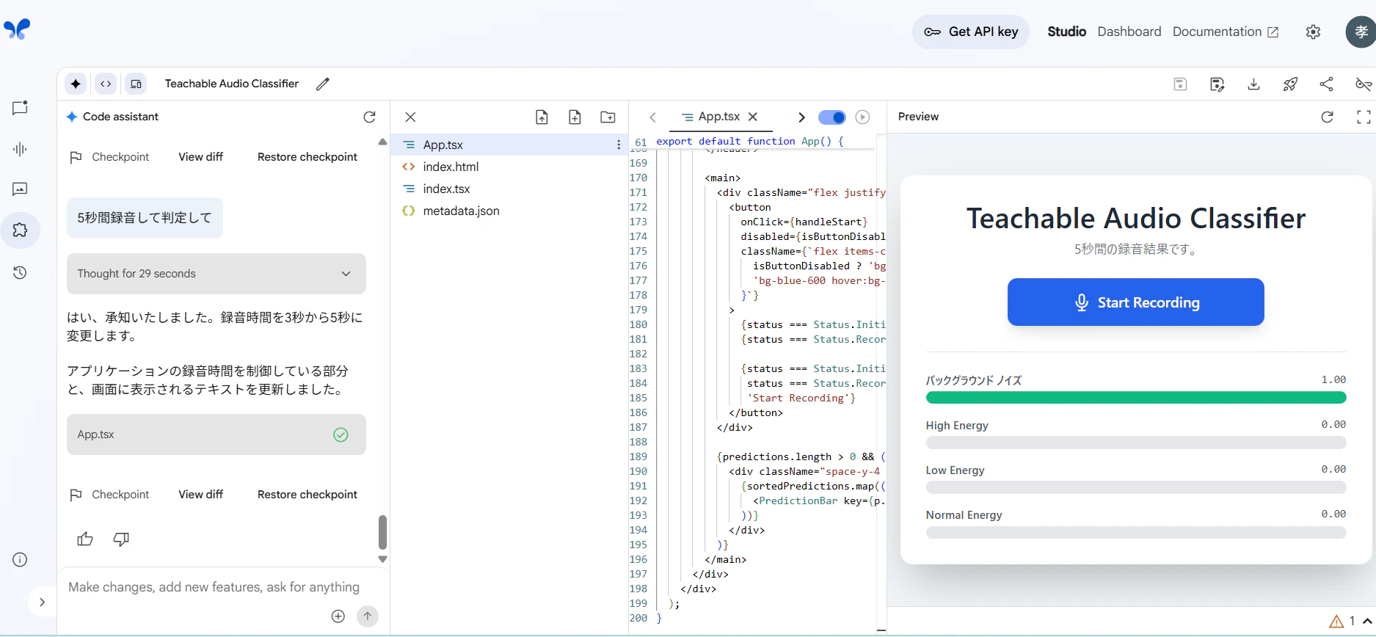Toggle device preview layout icon

pyautogui.click(x=136, y=84)
